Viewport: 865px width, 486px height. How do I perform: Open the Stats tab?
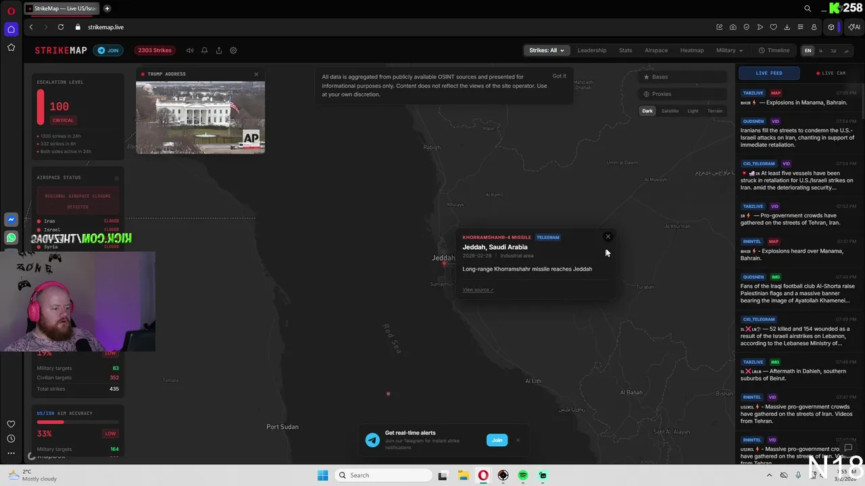coord(626,51)
